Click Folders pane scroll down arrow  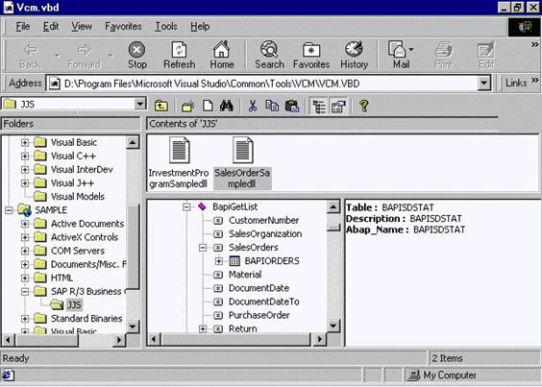133,327
